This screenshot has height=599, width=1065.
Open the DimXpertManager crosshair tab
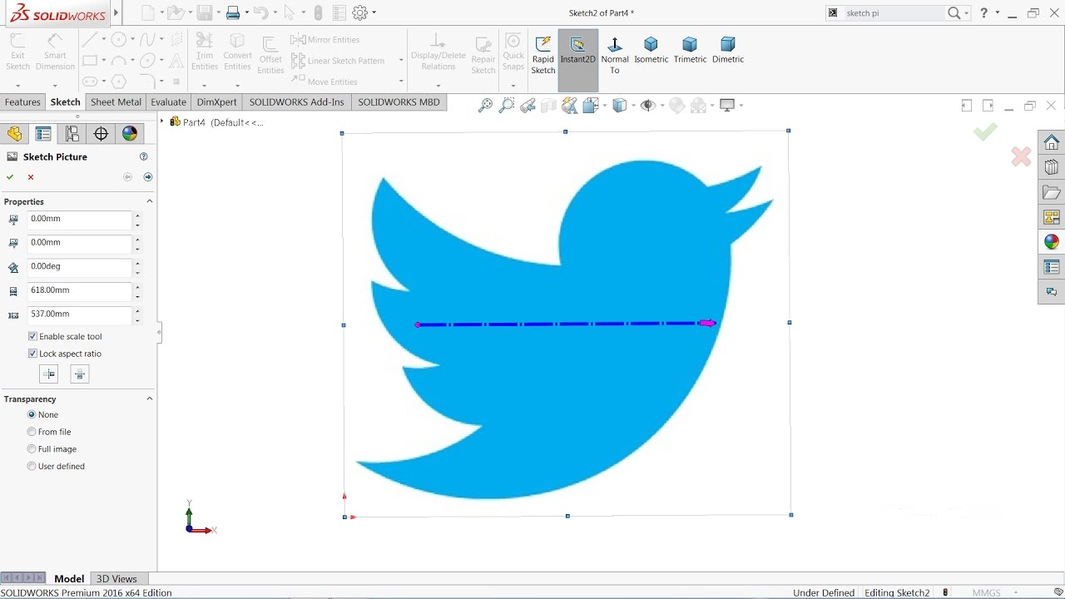click(101, 134)
